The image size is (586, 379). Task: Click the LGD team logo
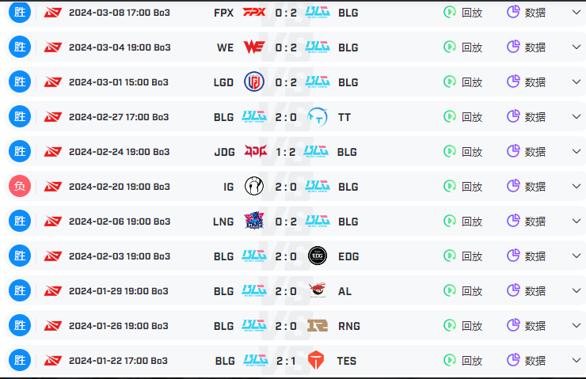pyautogui.click(x=254, y=81)
